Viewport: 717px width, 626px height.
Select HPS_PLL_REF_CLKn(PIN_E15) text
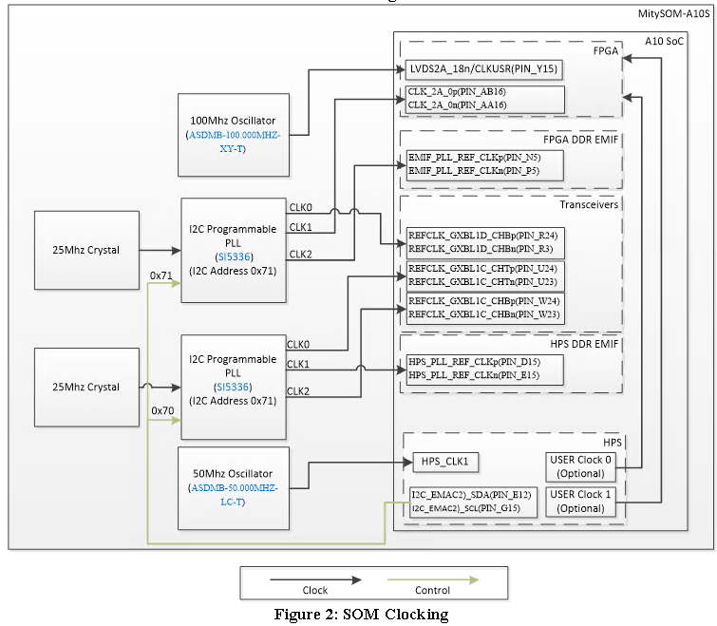[474, 375]
